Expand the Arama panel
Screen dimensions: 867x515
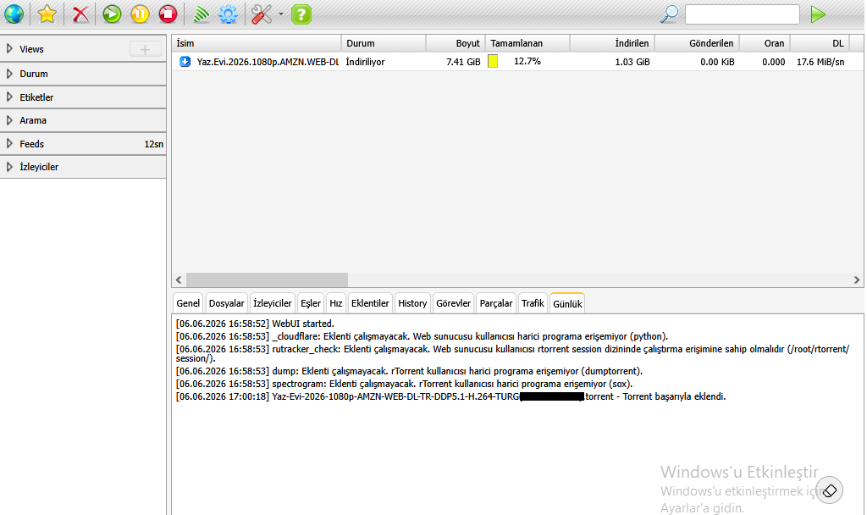(x=83, y=120)
